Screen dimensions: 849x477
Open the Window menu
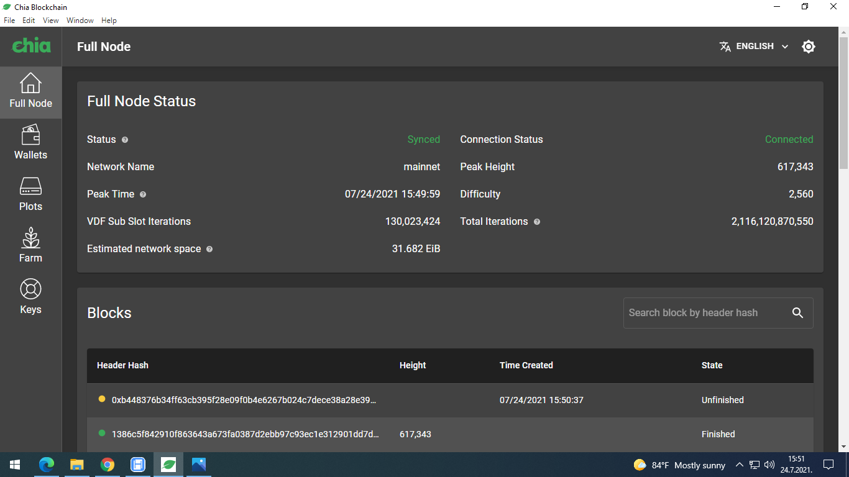80,20
